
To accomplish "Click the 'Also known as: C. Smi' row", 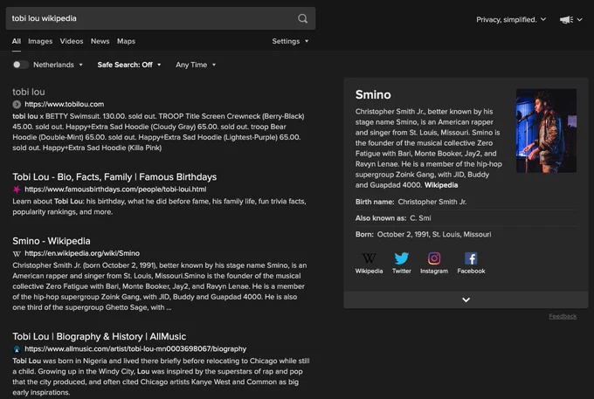I will [466, 218].
